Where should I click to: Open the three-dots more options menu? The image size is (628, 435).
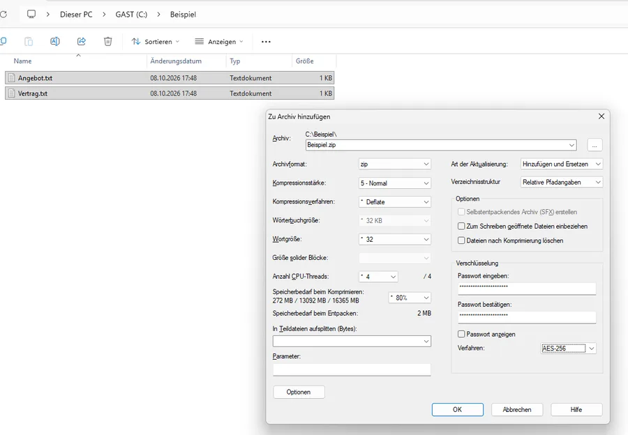[x=266, y=42]
